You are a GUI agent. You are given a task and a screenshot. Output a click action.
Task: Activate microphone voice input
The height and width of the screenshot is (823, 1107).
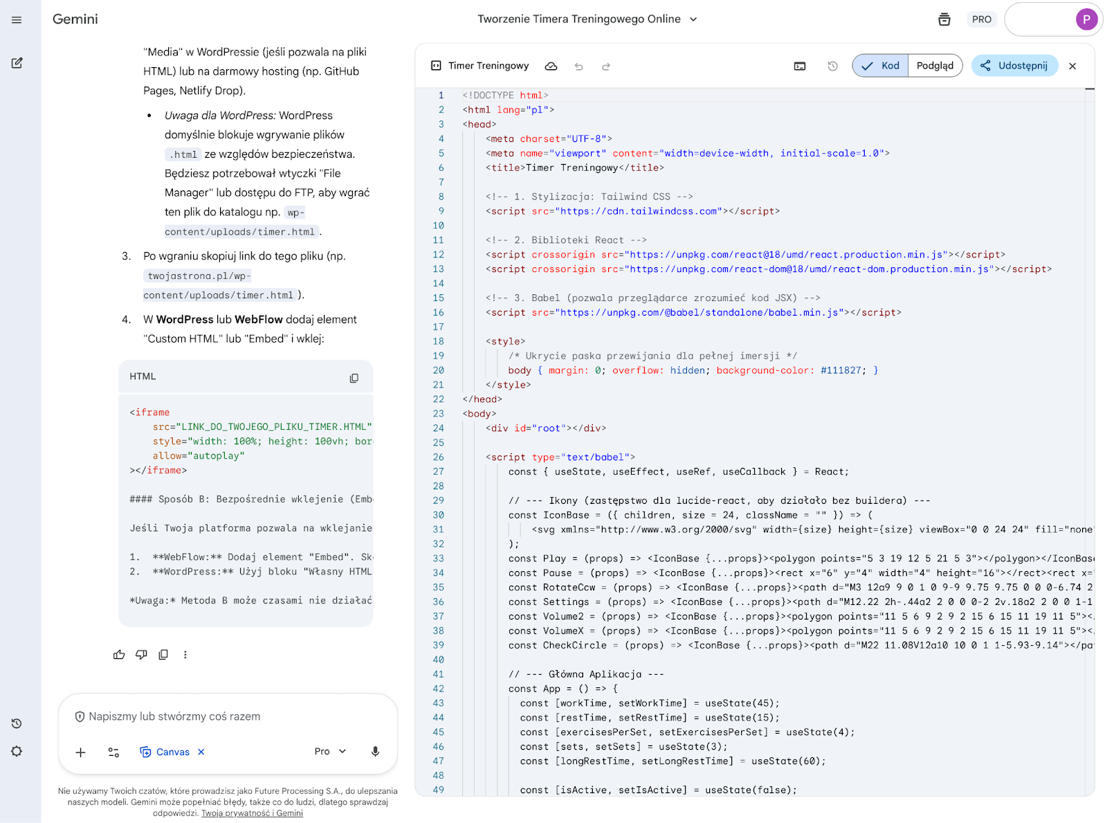point(375,752)
